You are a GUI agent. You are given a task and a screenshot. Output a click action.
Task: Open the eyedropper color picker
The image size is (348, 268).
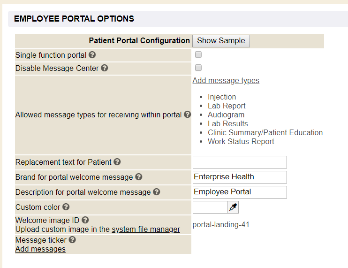pos(233,207)
